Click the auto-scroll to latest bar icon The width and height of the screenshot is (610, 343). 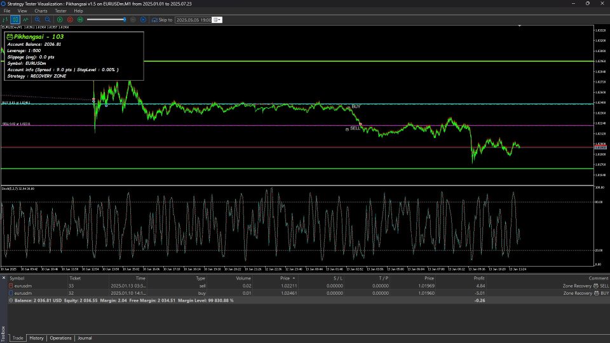[143, 20]
